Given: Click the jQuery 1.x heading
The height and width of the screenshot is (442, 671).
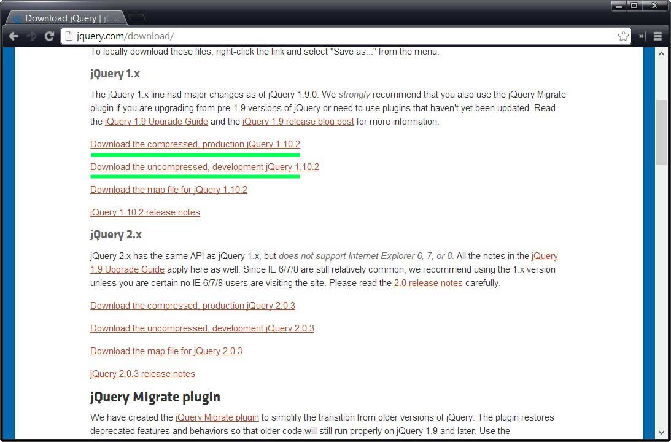Looking at the screenshot, I should (115, 74).
